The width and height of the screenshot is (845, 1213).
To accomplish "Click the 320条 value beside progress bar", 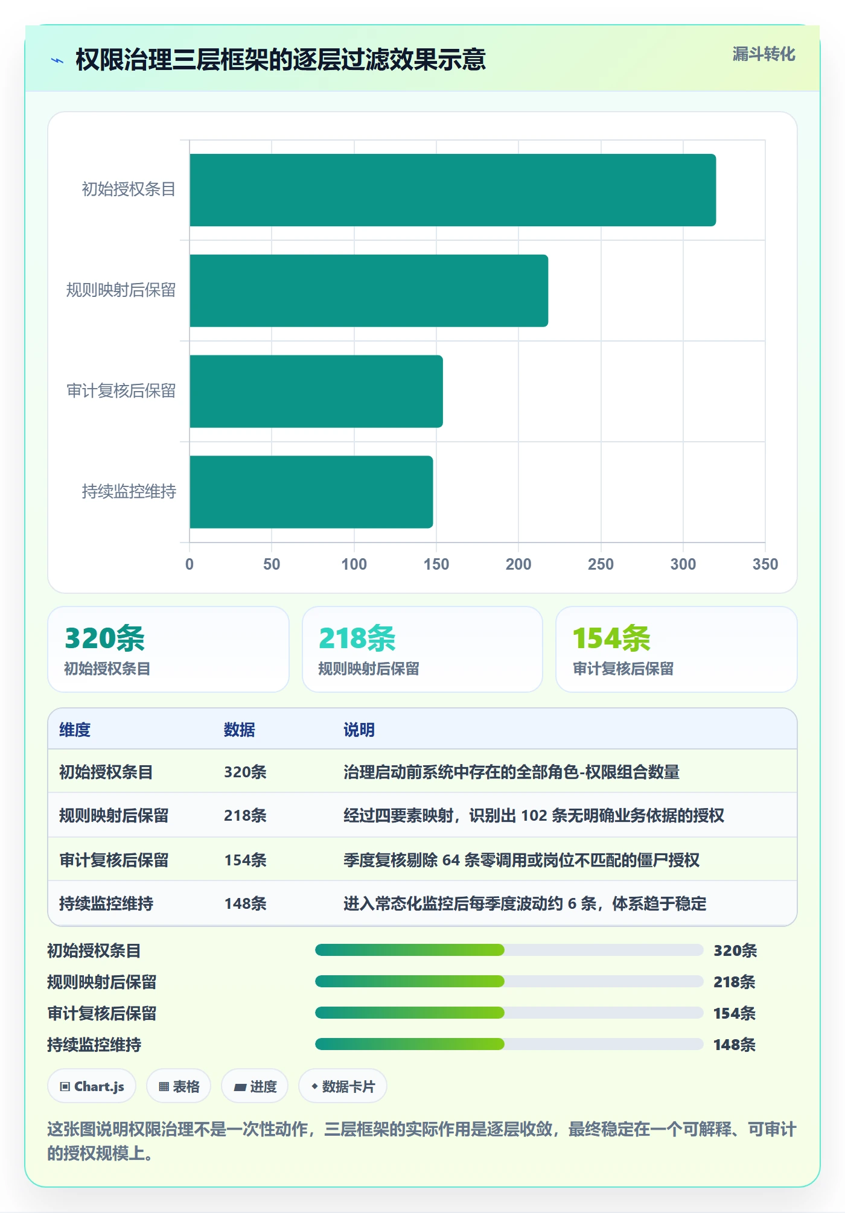I will tap(735, 950).
